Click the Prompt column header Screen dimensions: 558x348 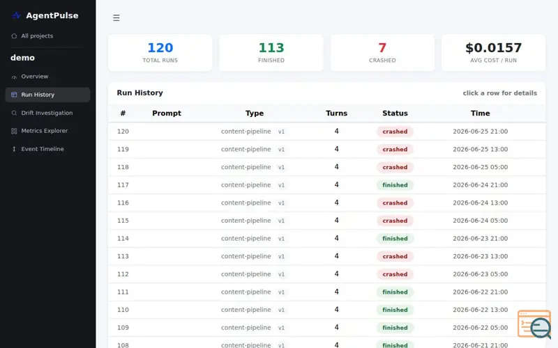click(167, 113)
